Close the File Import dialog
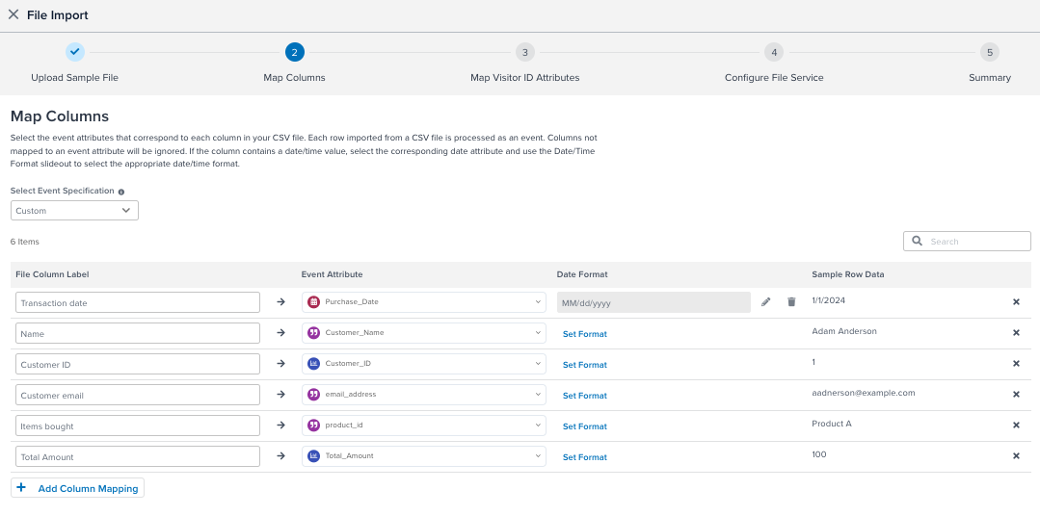 13,14
